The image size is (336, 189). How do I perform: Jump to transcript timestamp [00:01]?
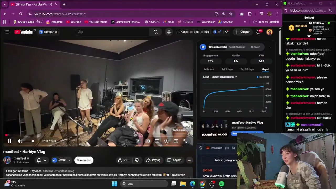click(x=207, y=170)
